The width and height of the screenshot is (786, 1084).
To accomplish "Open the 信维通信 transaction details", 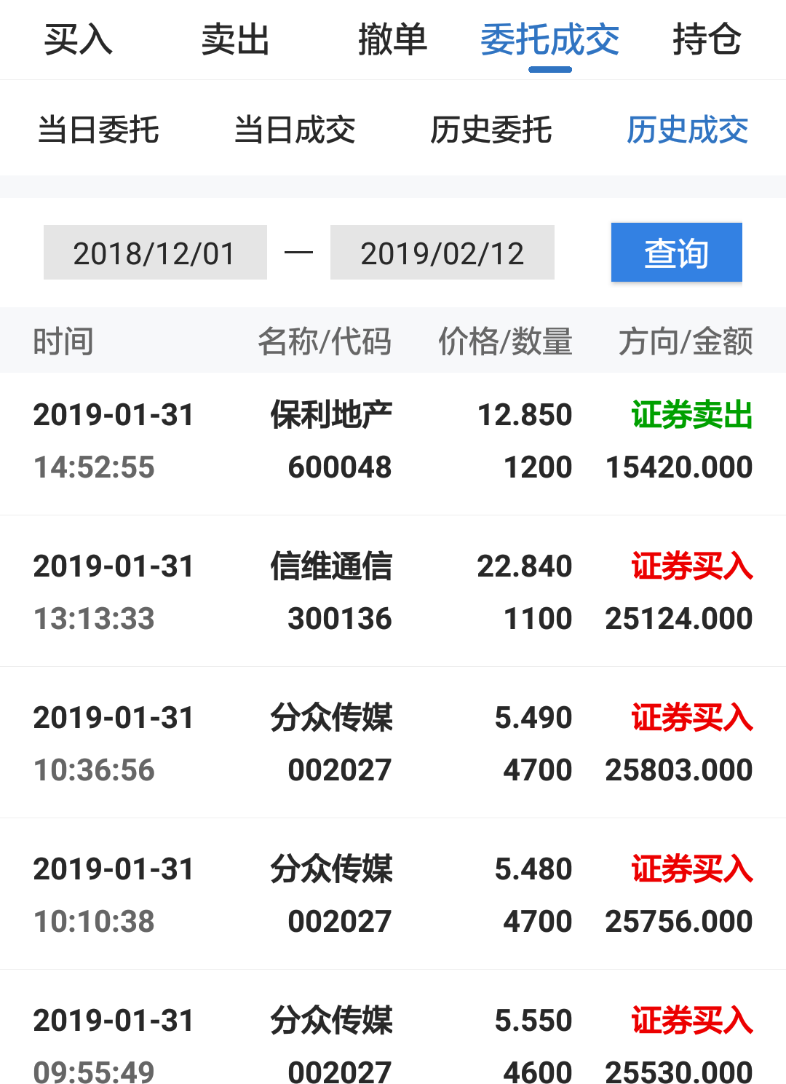I will pos(393,592).
